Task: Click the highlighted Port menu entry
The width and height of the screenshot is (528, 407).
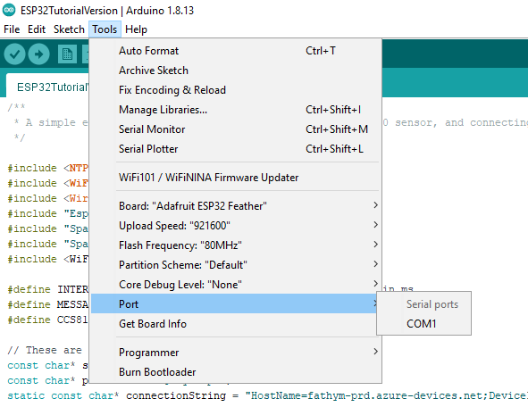Action: click(x=234, y=303)
